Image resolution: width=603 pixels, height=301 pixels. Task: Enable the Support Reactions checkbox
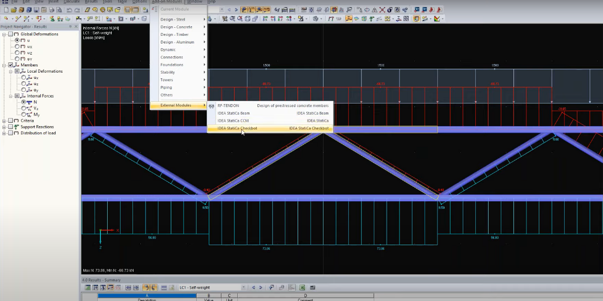point(11,127)
